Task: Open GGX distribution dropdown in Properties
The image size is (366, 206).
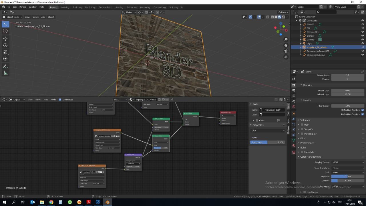Action: tap(268, 130)
